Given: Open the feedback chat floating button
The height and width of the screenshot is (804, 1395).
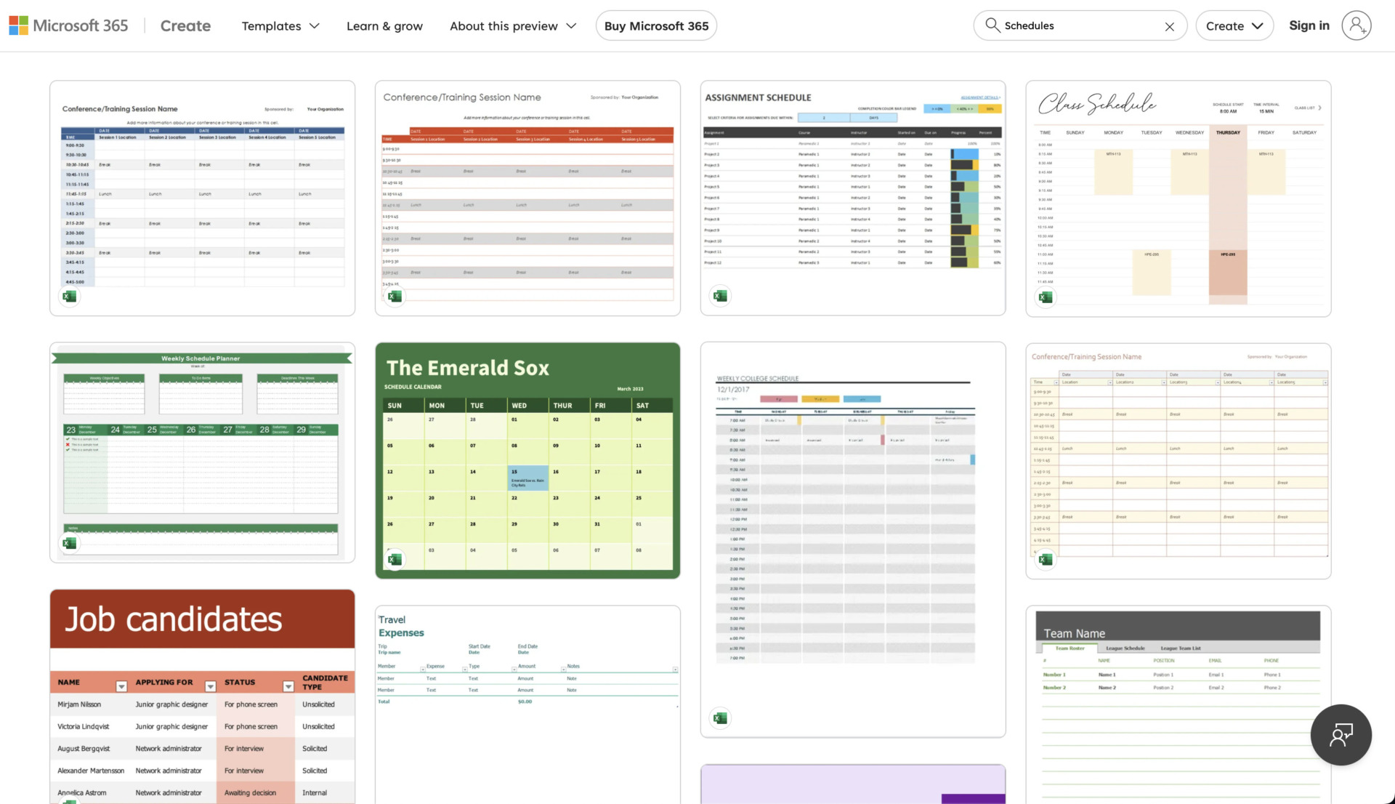Looking at the screenshot, I should [x=1341, y=734].
